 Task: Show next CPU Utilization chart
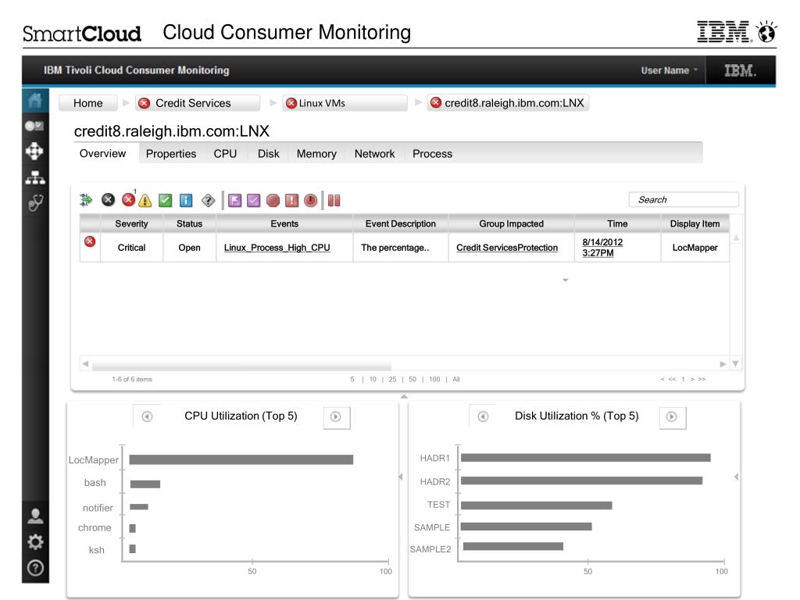pos(336,417)
